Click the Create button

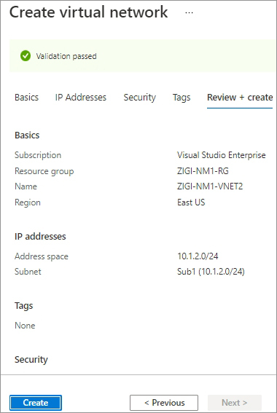point(36,403)
